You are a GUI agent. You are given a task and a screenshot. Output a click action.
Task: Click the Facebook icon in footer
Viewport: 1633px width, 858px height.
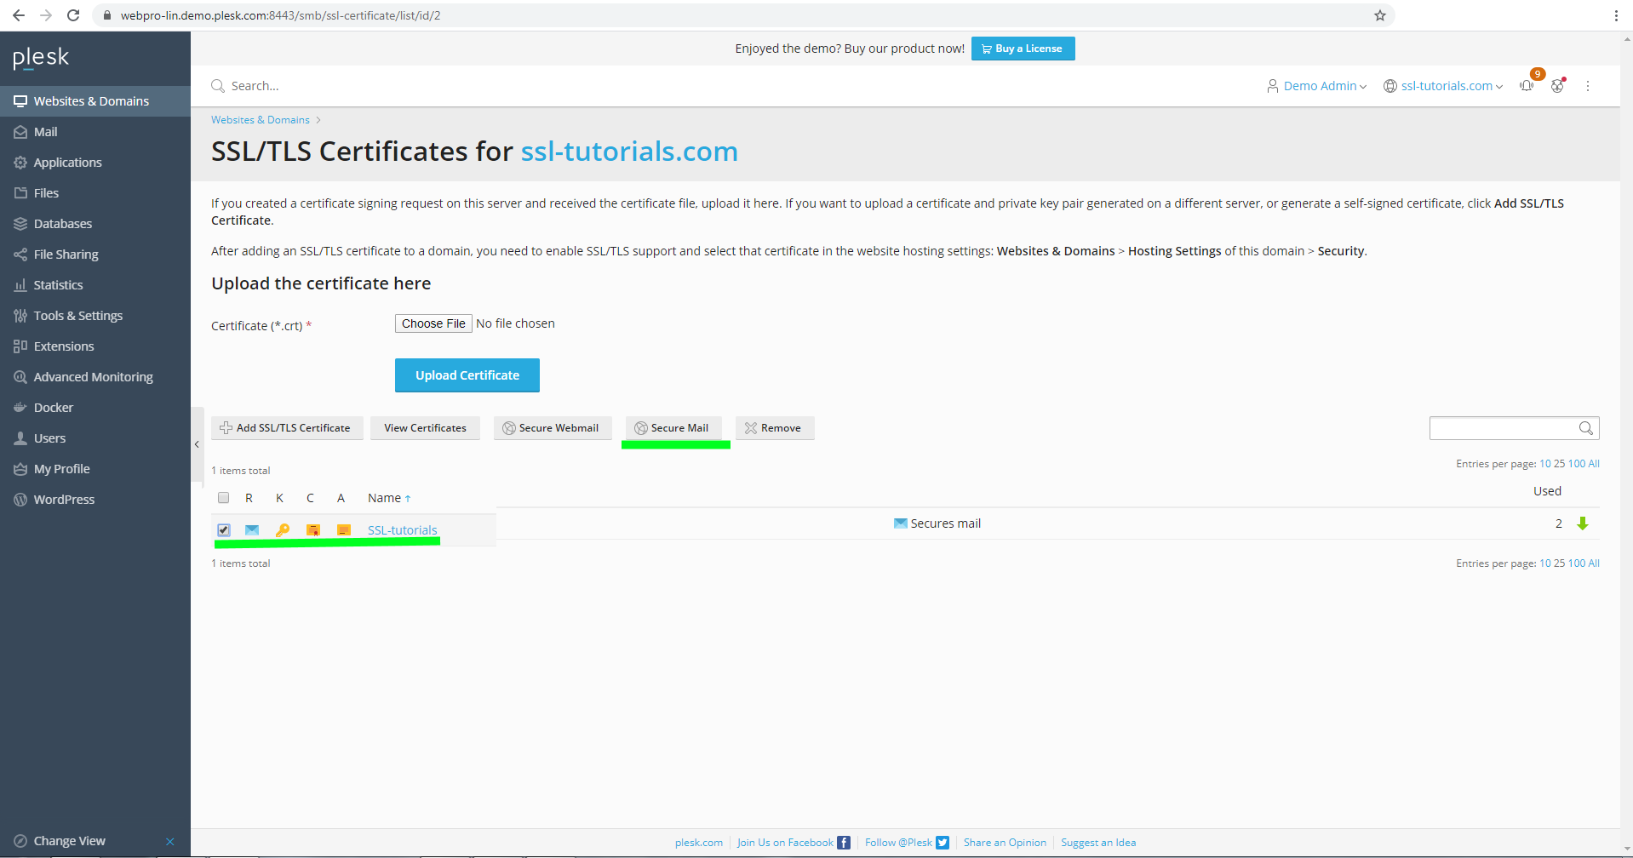point(844,843)
